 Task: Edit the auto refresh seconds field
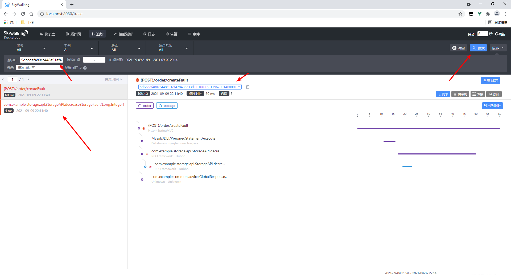pos(483,34)
